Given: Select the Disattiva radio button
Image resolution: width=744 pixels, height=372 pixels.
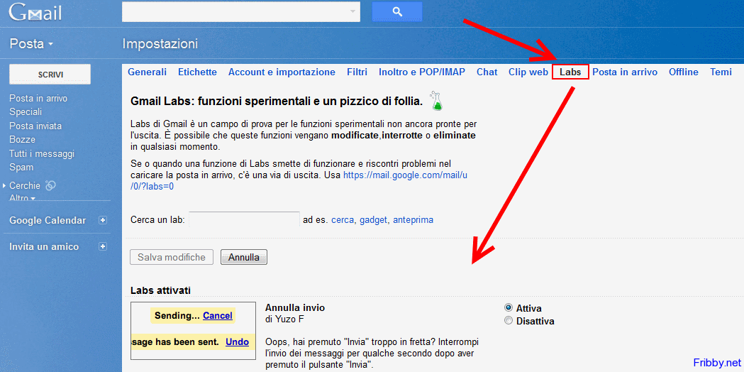Looking at the screenshot, I should pos(509,321).
